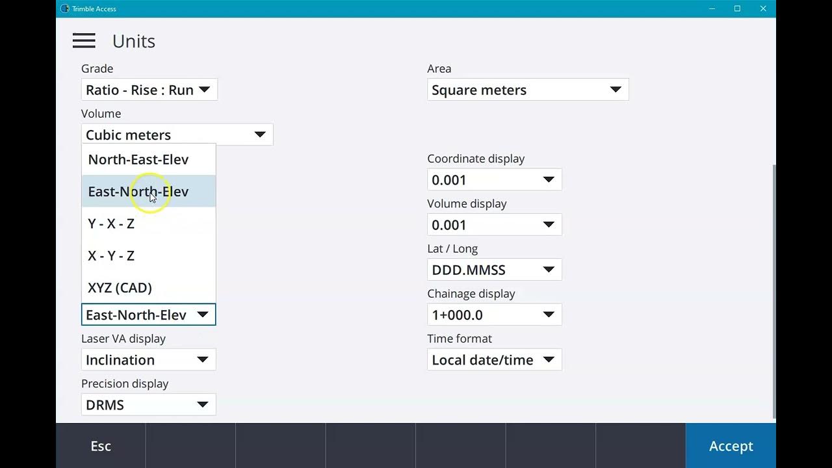Open the Precision display DRMS dropdown

coord(148,405)
